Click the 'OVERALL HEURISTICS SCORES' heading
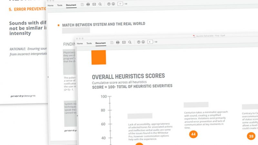This screenshot has width=258, height=145. click(x=128, y=76)
